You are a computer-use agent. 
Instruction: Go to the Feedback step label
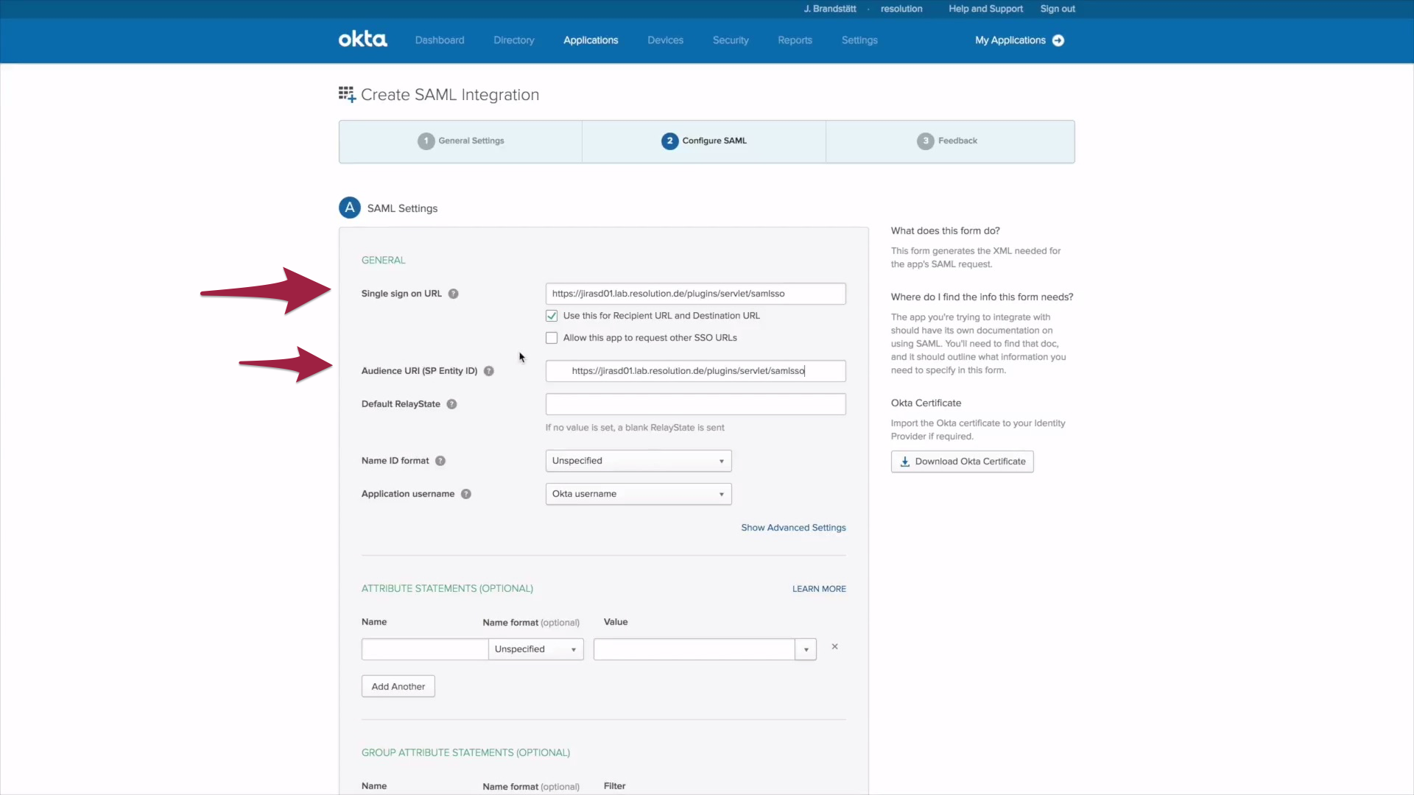coord(958,141)
